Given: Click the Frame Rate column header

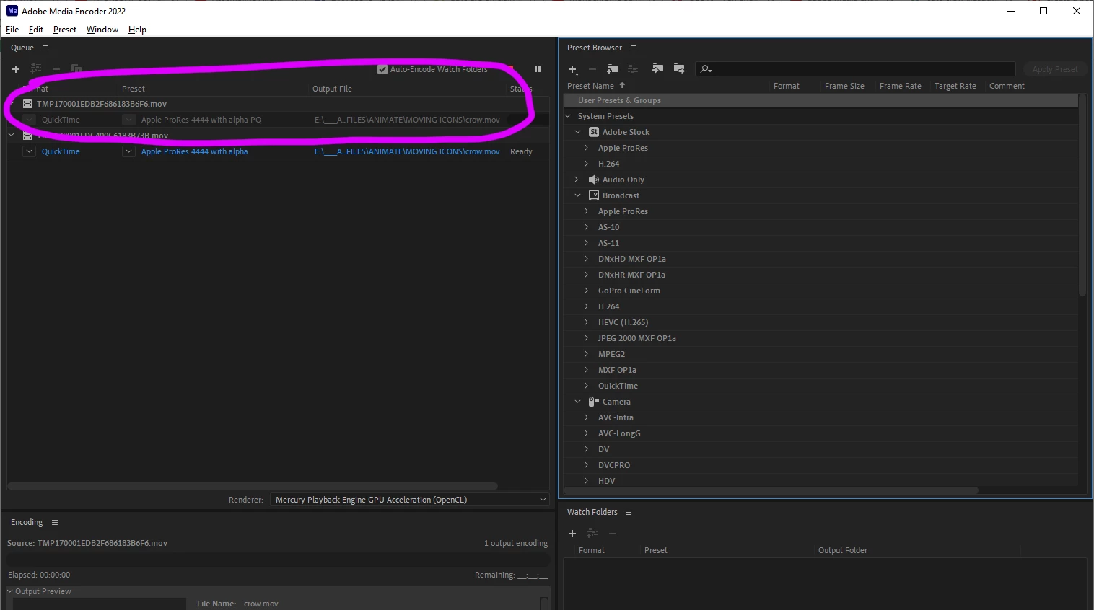Looking at the screenshot, I should (x=900, y=86).
